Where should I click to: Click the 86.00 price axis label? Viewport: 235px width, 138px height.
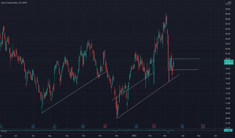228,29
